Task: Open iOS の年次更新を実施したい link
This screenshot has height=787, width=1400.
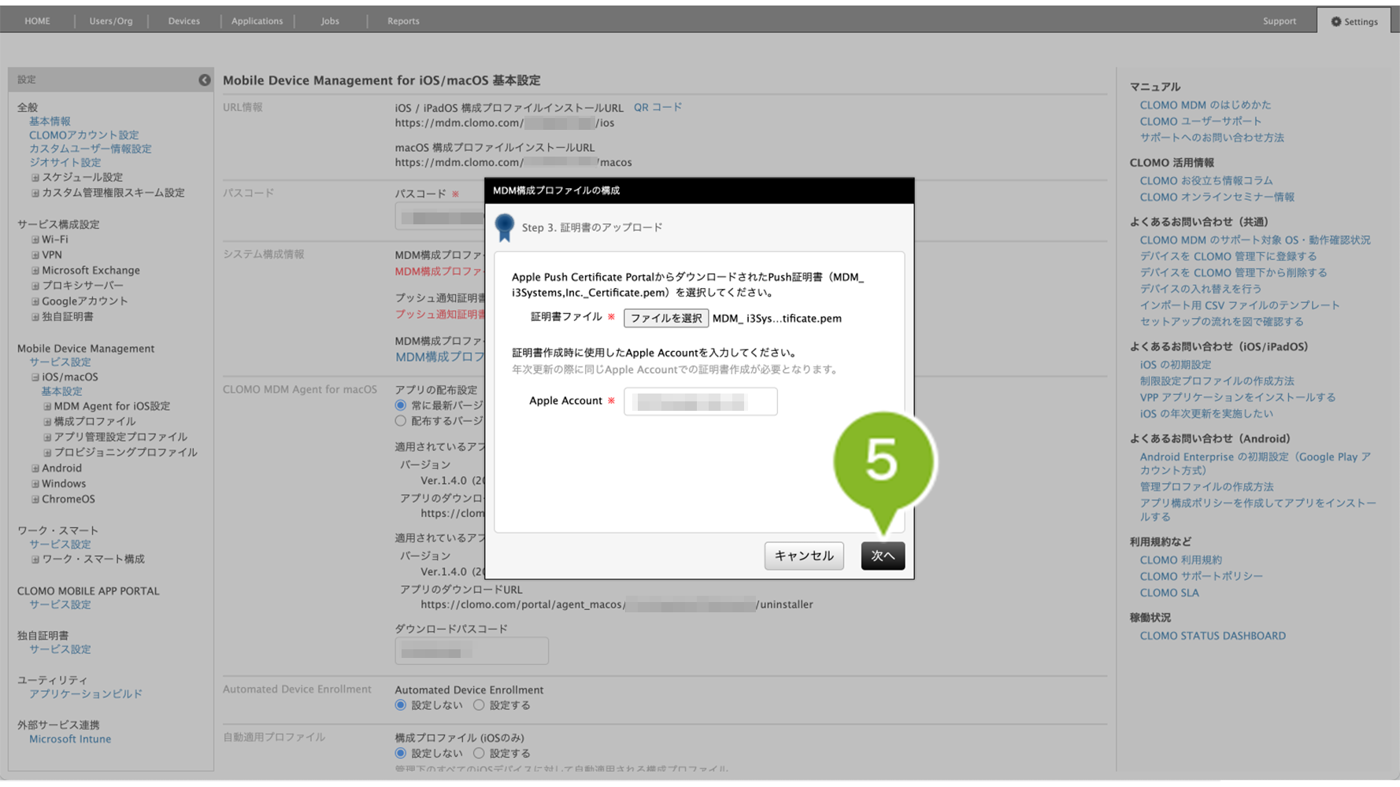Action: [x=1206, y=414]
